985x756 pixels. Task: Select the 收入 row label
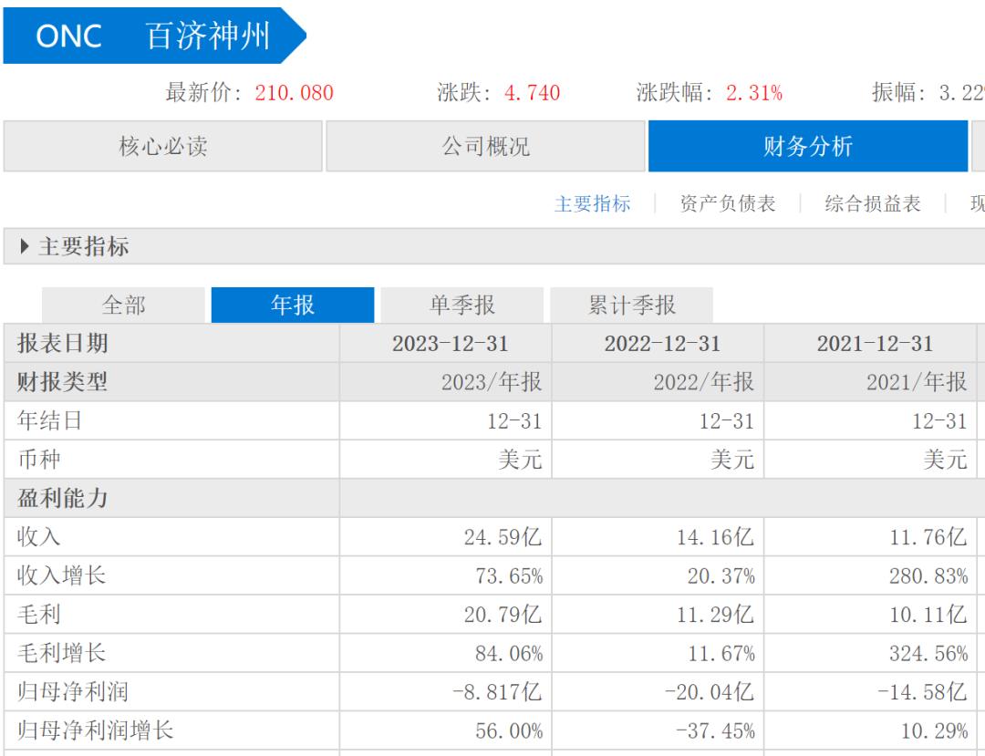pyautogui.click(x=39, y=537)
